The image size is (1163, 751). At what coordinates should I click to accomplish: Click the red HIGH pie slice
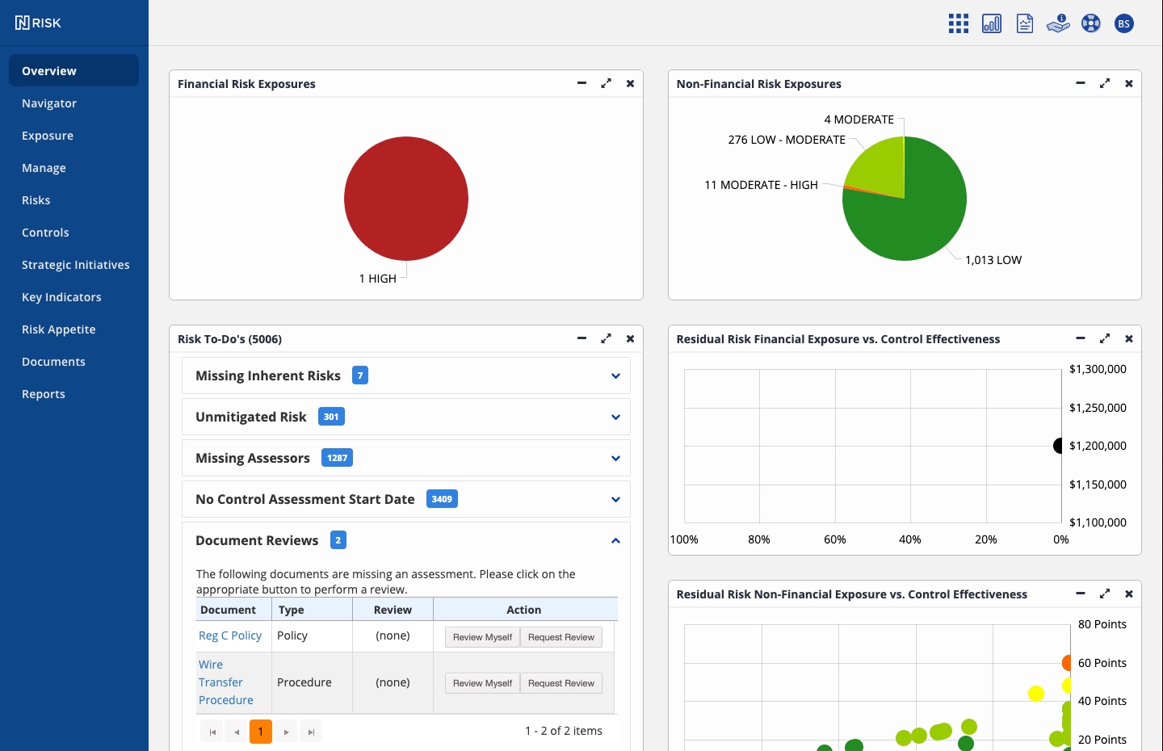(406, 199)
